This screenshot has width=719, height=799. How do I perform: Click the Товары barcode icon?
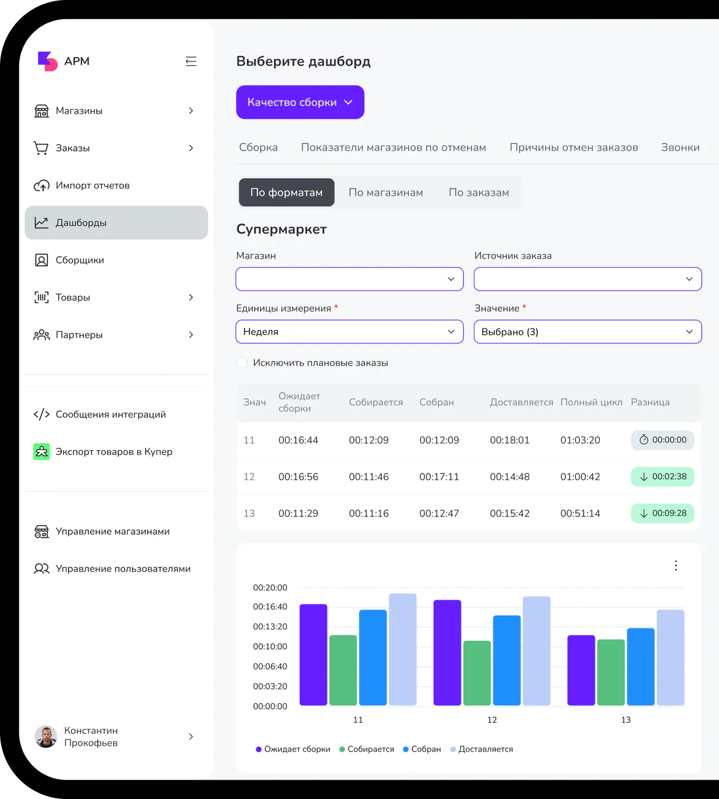coord(41,297)
